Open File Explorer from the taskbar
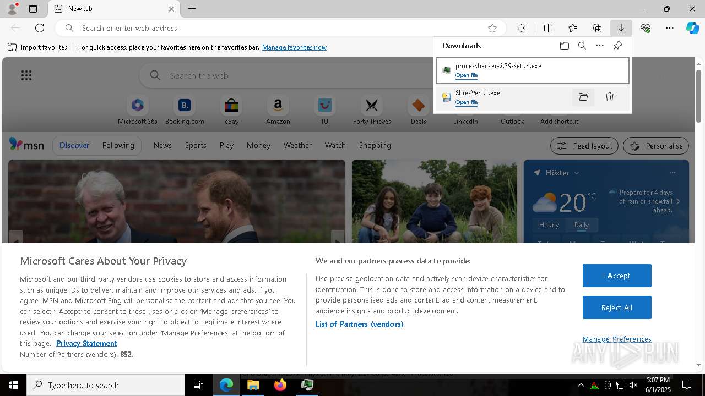 (x=253, y=385)
